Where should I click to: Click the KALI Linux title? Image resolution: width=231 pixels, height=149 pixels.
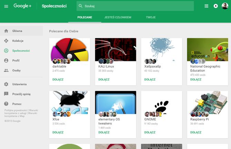[x=106, y=66]
